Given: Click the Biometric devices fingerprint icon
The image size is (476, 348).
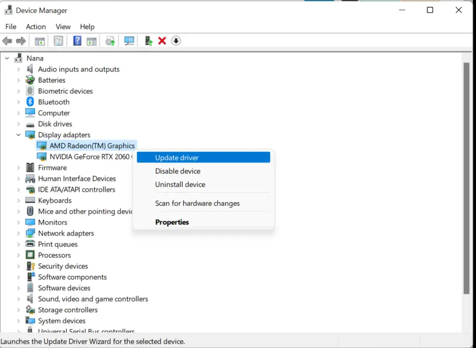Looking at the screenshot, I should click(x=30, y=91).
